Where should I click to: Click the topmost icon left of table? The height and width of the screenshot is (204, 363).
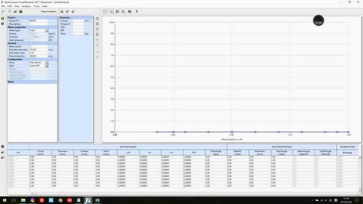[x=3, y=147]
